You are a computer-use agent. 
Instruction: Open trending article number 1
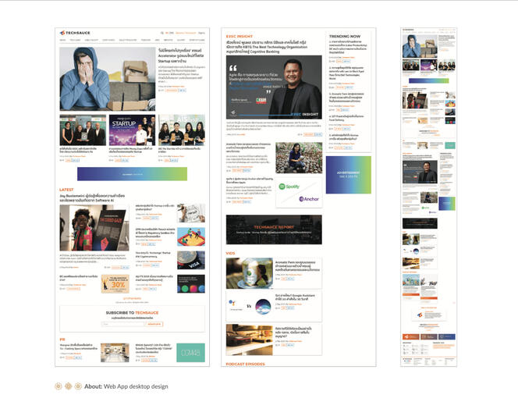(348, 48)
